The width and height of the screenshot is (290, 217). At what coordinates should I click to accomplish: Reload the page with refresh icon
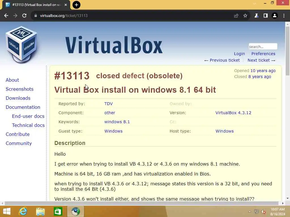pos(24,16)
